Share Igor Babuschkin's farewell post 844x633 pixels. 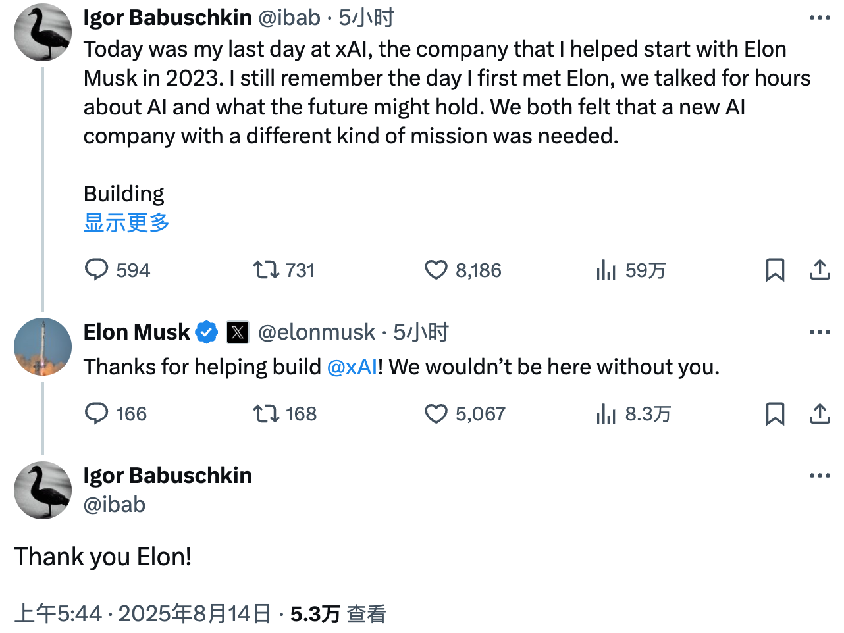(x=820, y=270)
